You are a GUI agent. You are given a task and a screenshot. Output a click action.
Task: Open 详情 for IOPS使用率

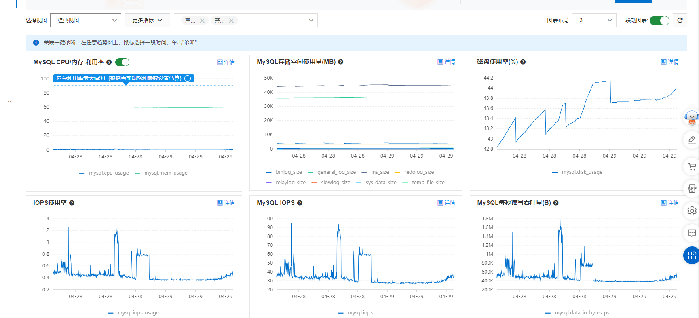tap(226, 203)
